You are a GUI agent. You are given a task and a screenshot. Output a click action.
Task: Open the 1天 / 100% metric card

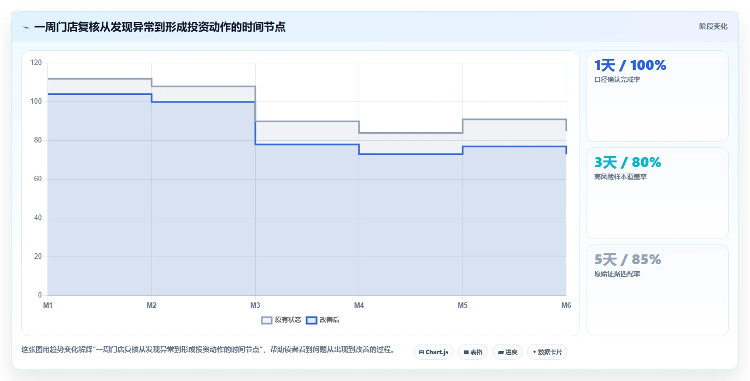tap(657, 96)
